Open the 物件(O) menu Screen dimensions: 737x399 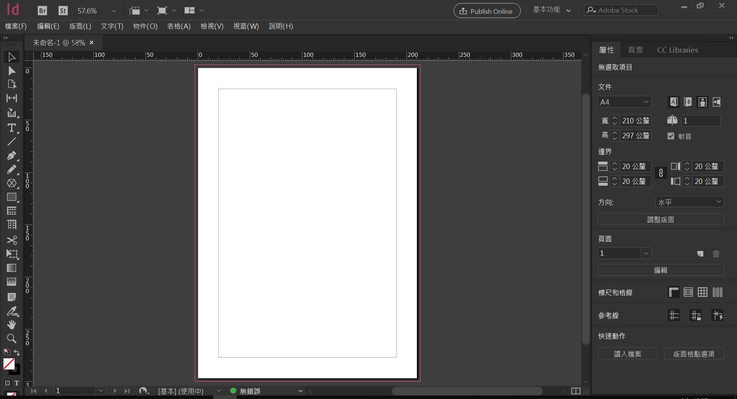point(145,26)
